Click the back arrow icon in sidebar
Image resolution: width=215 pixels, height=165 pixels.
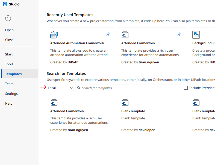point(8,18)
